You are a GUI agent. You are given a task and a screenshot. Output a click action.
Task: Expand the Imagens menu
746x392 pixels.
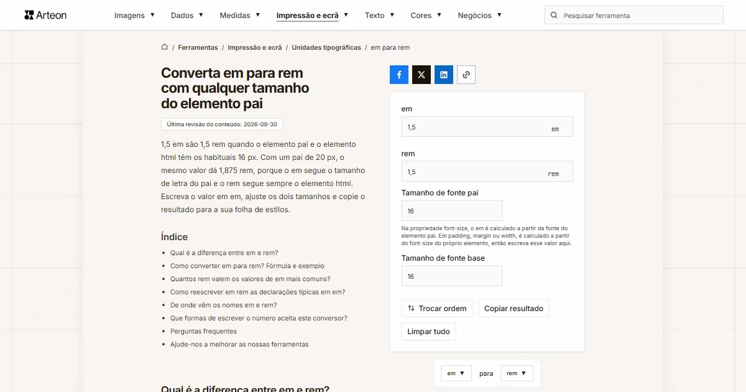pyautogui.click(x=134, y=16)
